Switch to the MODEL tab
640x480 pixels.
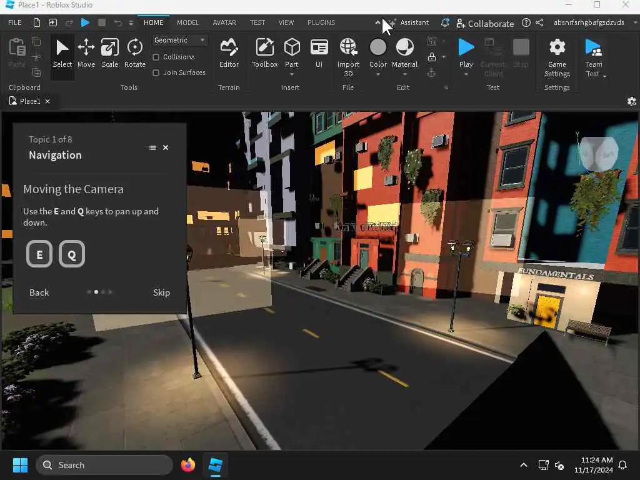(x=187, y=22)
